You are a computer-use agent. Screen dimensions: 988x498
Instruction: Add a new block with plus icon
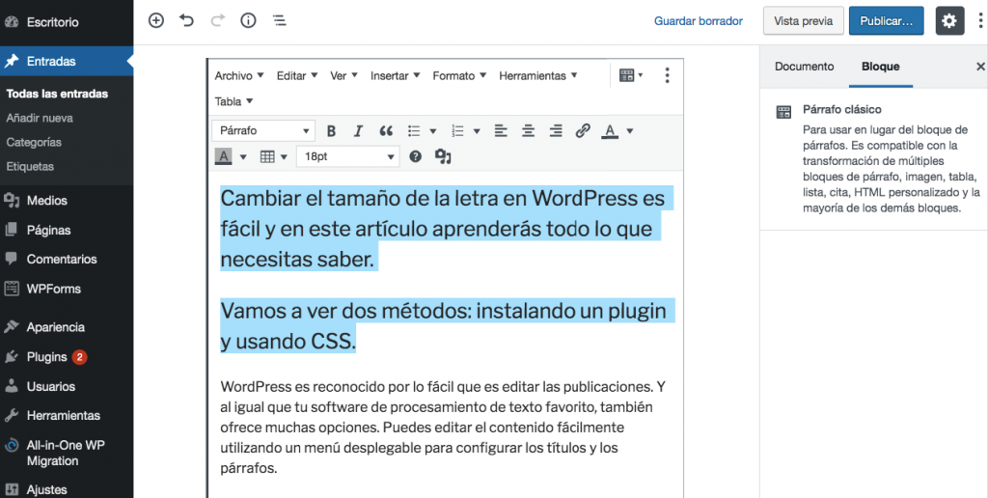(x=156, y=20)
